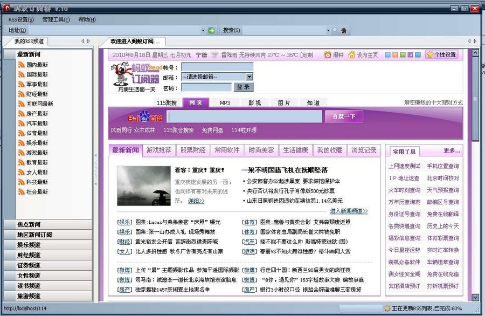
Task: Select the blue theme color swatch
Action: [387, 55]
